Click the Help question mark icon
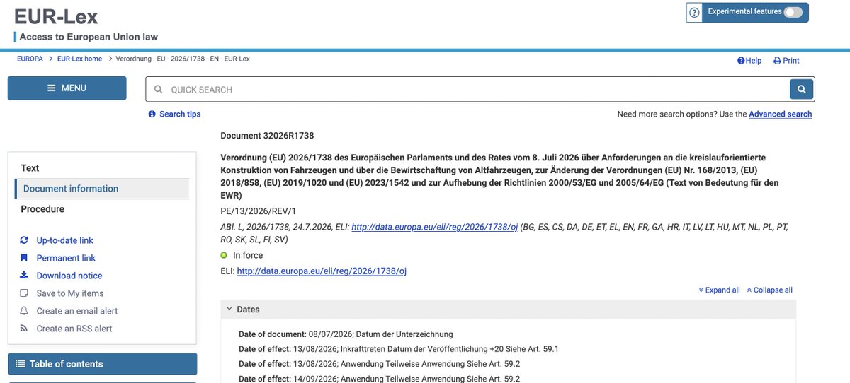This screenshot has height=383, width=850. point(741,61)
